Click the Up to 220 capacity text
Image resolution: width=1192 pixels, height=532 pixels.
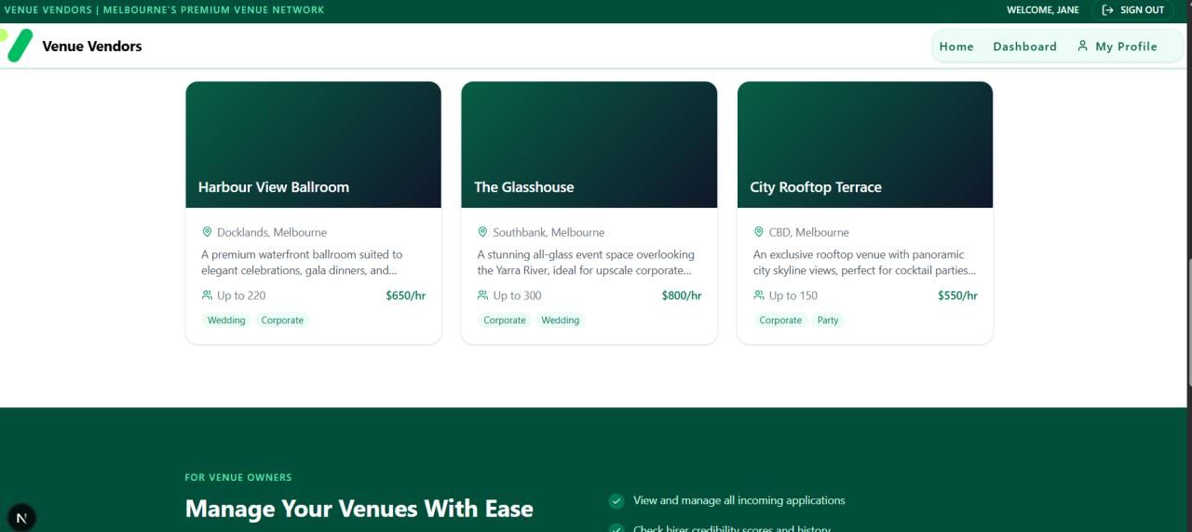pyautogui.click(x=241, y=295)
